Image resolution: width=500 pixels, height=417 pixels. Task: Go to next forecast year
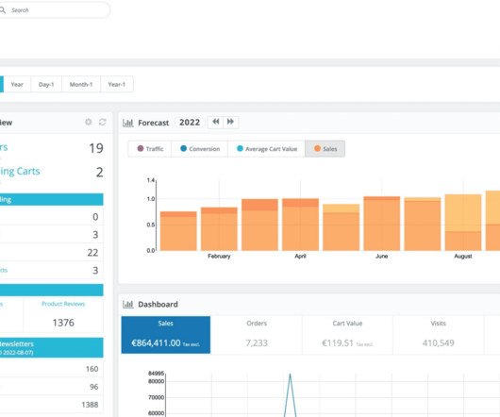point(230,122)
